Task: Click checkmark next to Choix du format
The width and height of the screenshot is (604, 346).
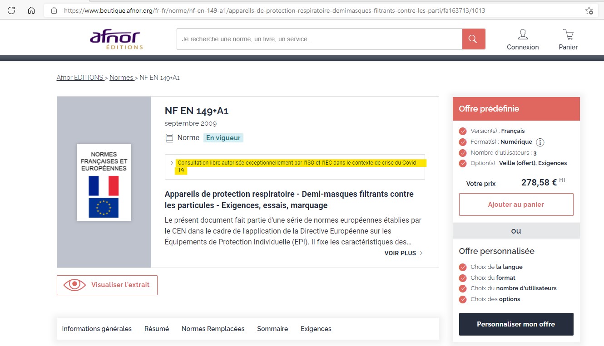Action: (463, 278)
